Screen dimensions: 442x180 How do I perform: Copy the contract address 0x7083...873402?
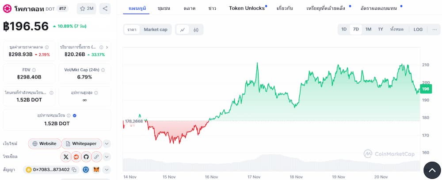coord(74,169)
